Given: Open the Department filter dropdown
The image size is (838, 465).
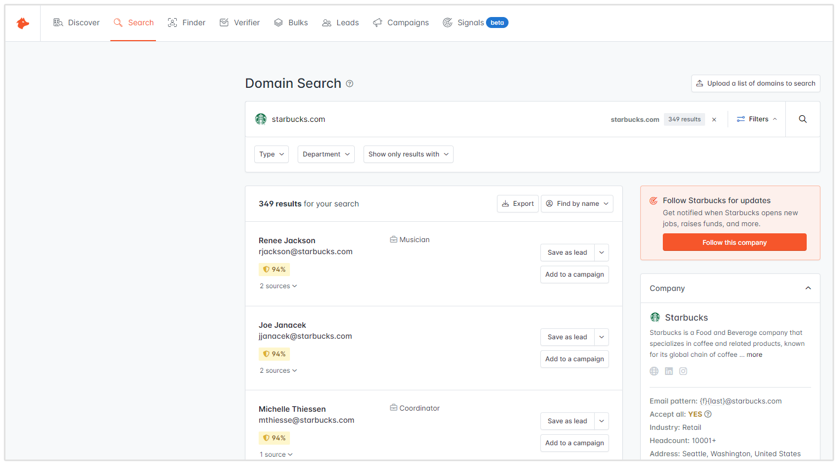Looking at the screenshot, I should coord(326,154).
